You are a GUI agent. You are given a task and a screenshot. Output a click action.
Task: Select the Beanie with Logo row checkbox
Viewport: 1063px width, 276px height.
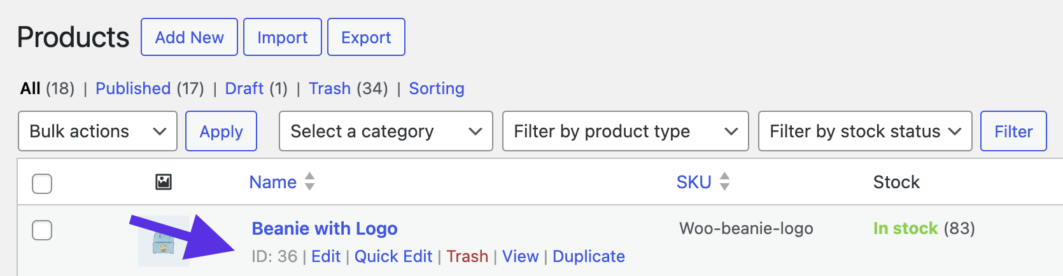(x=42, y=230)
